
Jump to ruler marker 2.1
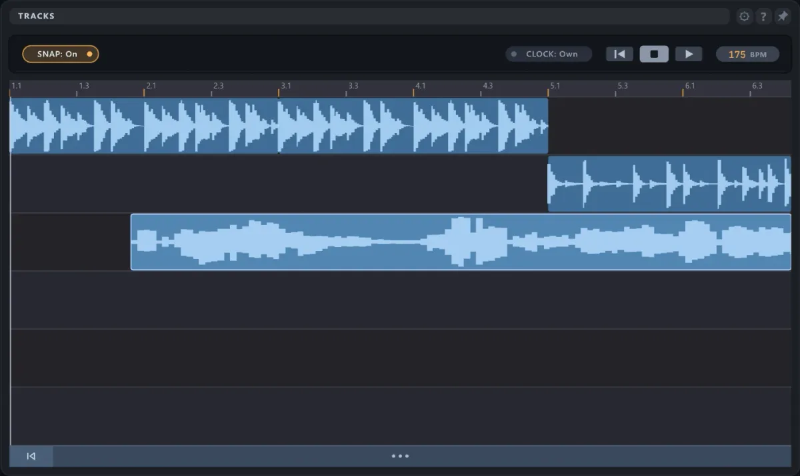tap(151, 86)
